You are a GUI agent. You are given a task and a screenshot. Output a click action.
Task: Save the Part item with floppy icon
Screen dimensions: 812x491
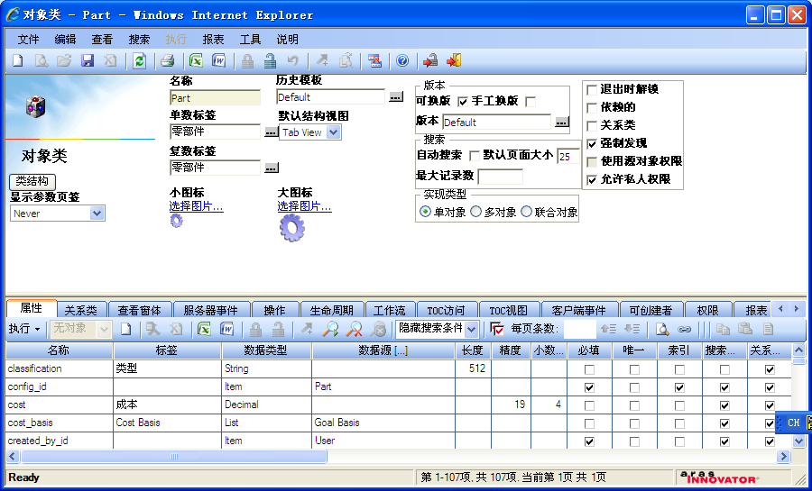(88, 61)
